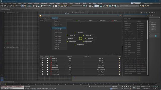Toggle the Angle Snap icon

[x=62, y=6]
